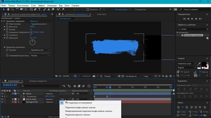
Task: Select the Clone Stamp tool
Action: [x=49, y=10]
